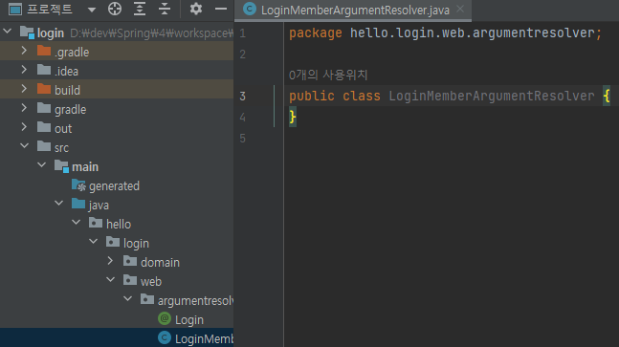
Task: Expand the gradle folder
Action: click(24, 108)
